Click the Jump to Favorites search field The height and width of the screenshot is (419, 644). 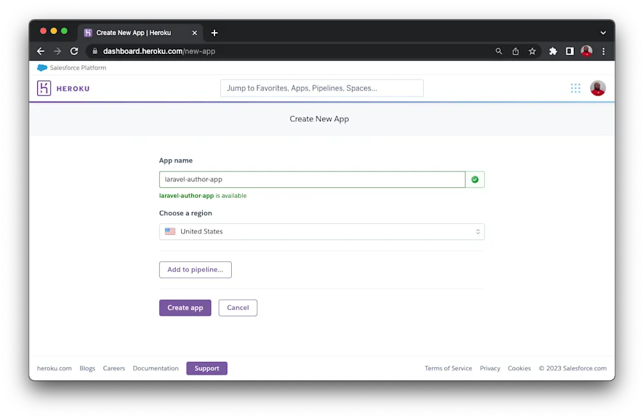point(321,88)
